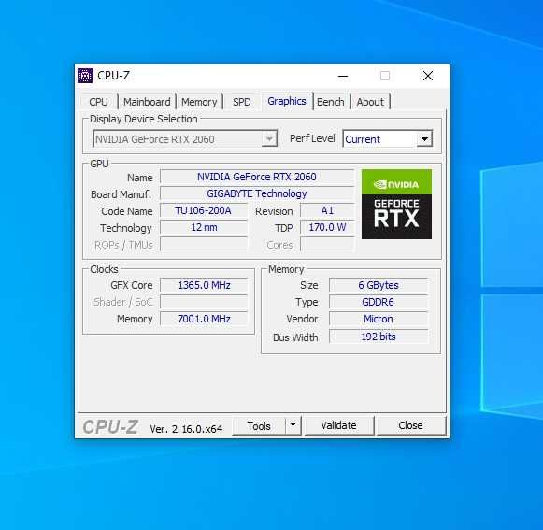Expand the Perf Level Current dropdown
Screen dimensions: 543x530
pos(388,139)
